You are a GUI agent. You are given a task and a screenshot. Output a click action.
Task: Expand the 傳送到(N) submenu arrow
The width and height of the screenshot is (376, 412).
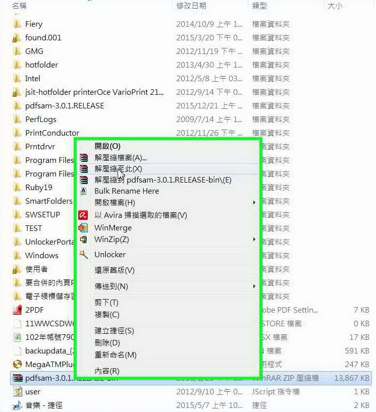(254, 286)
